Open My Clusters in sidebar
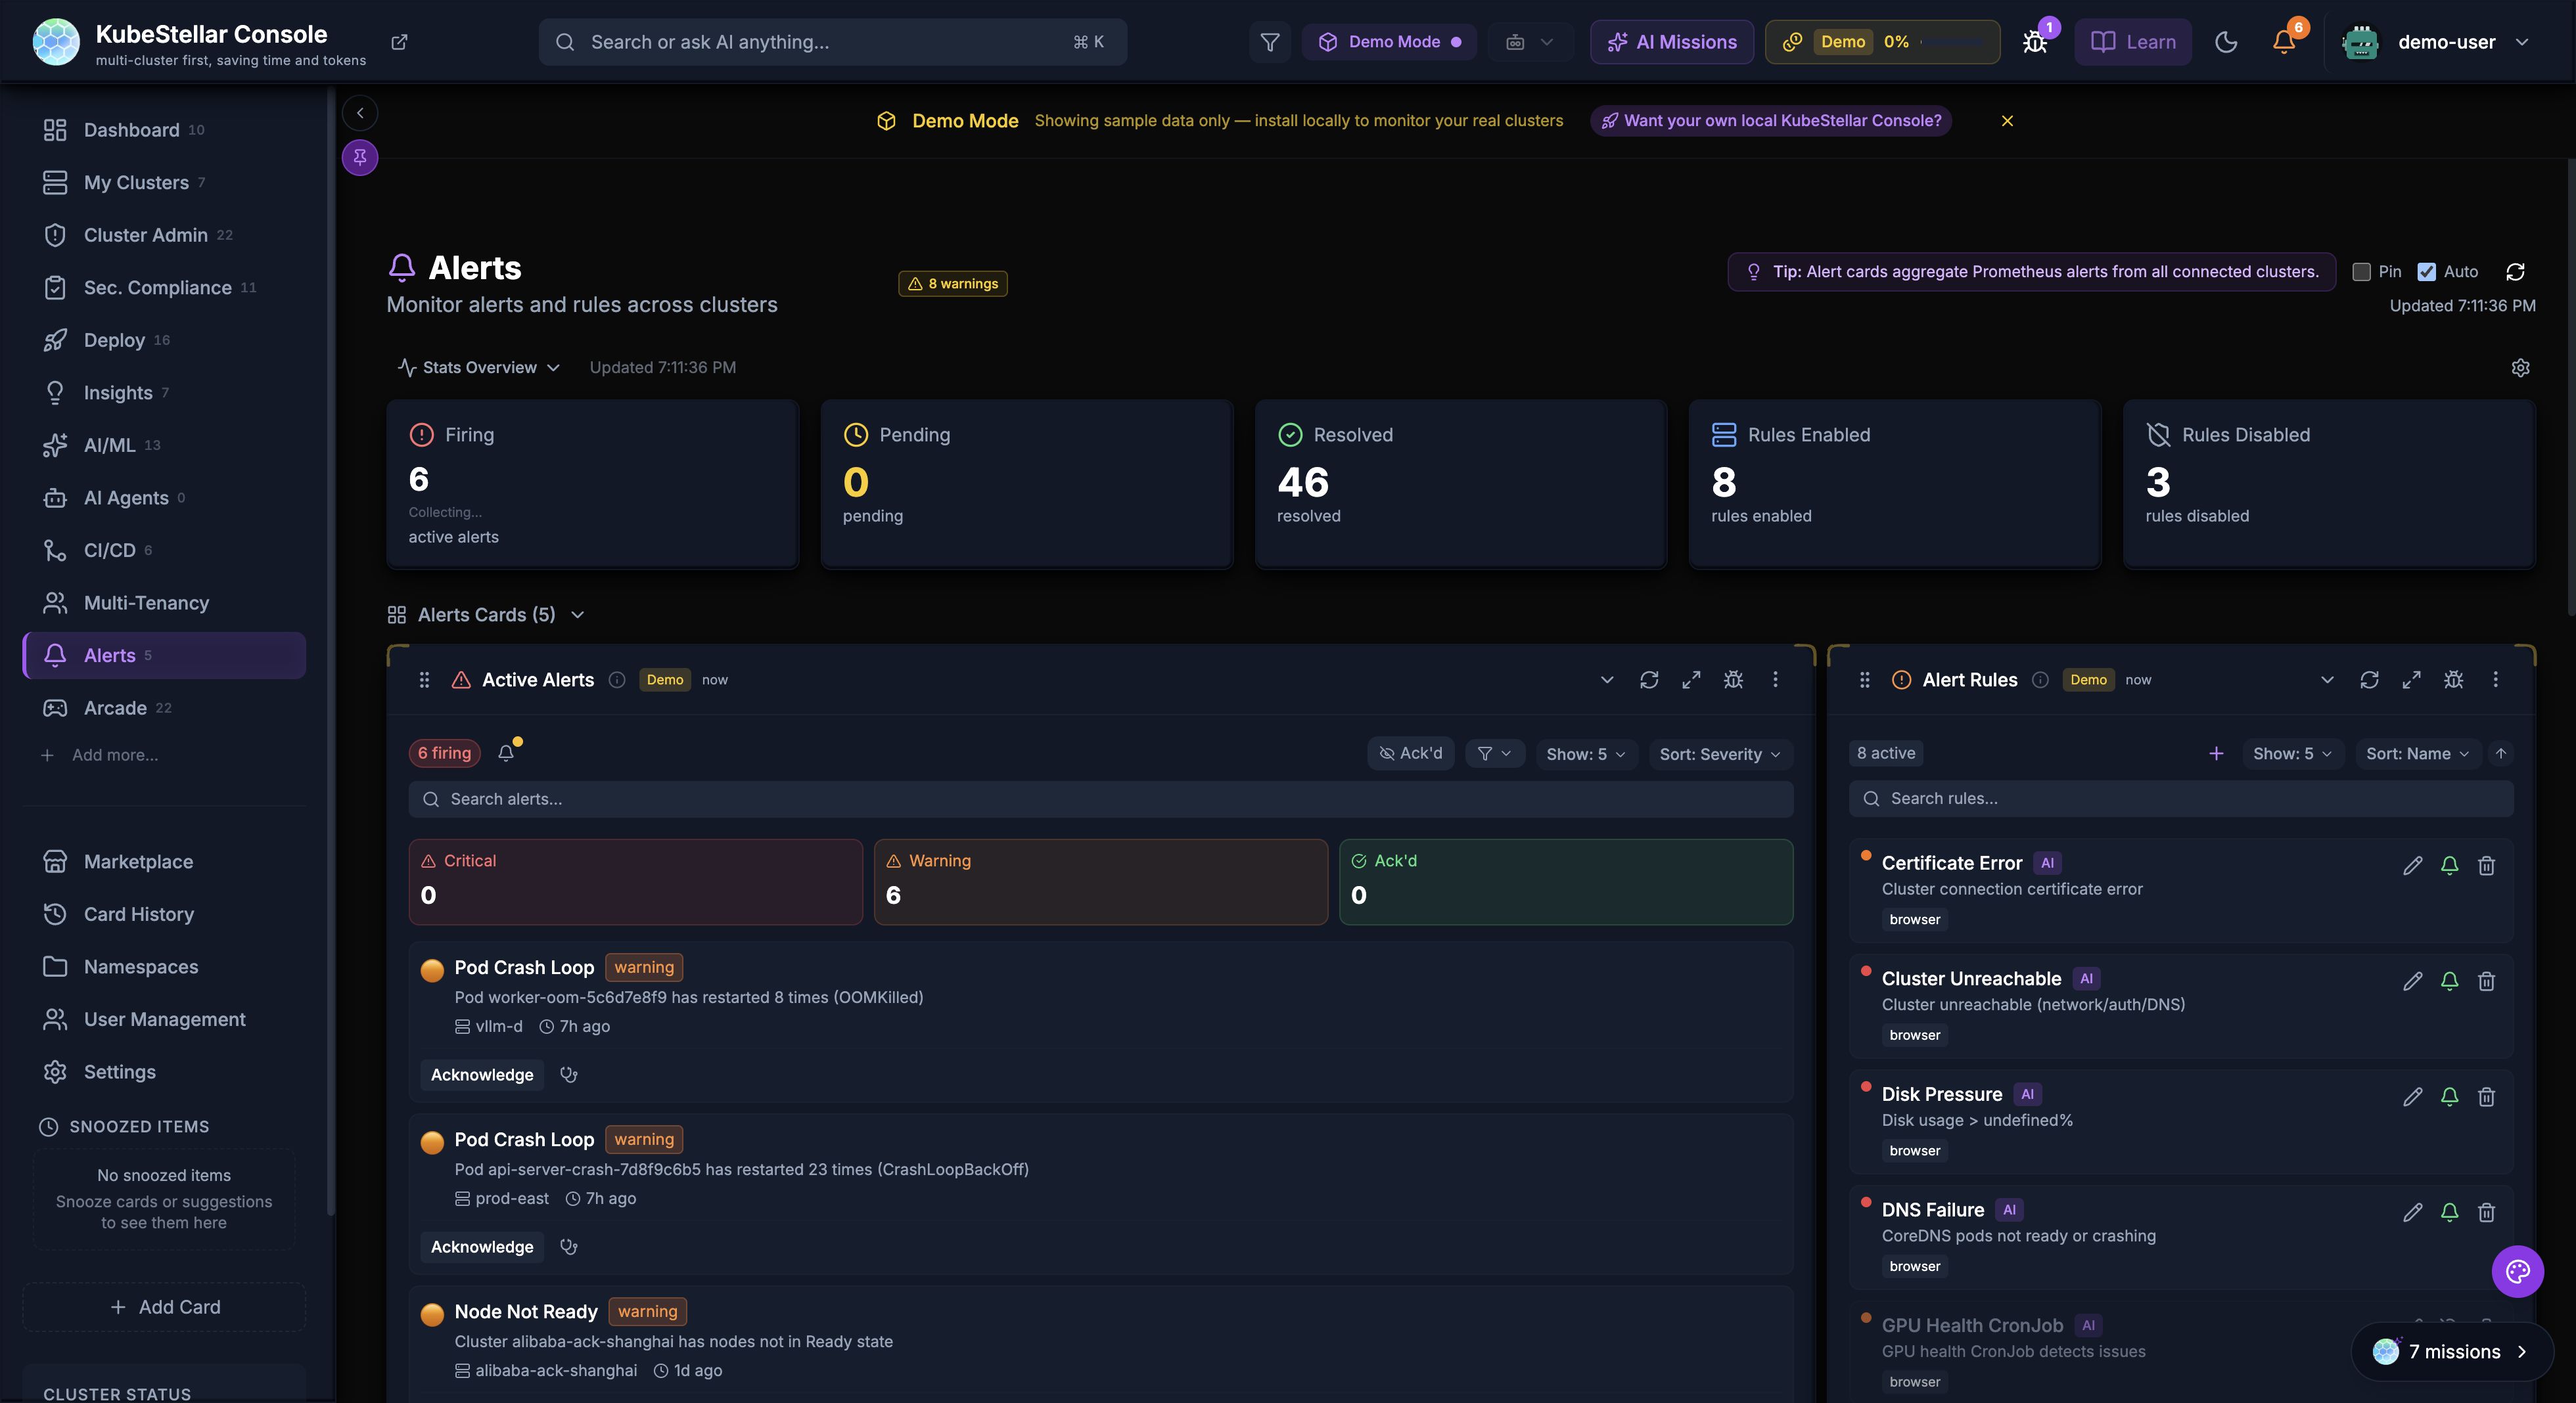This screenshot has width=2576, height=1403. coord(136,183)
